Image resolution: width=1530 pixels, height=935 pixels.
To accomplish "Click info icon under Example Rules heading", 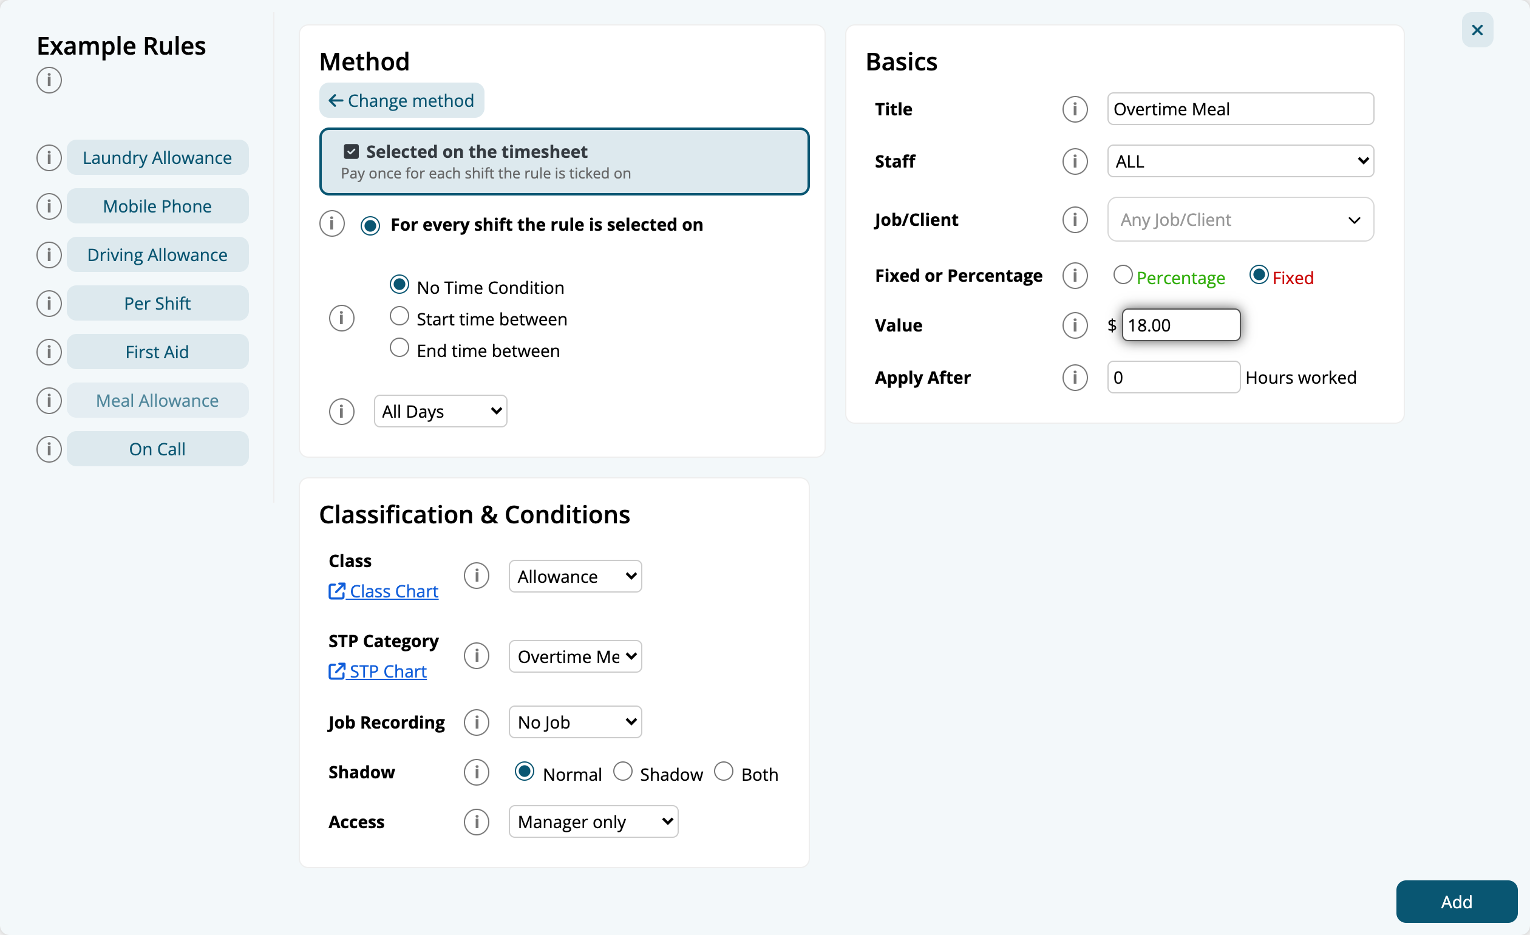I will (x=49, y=80).
